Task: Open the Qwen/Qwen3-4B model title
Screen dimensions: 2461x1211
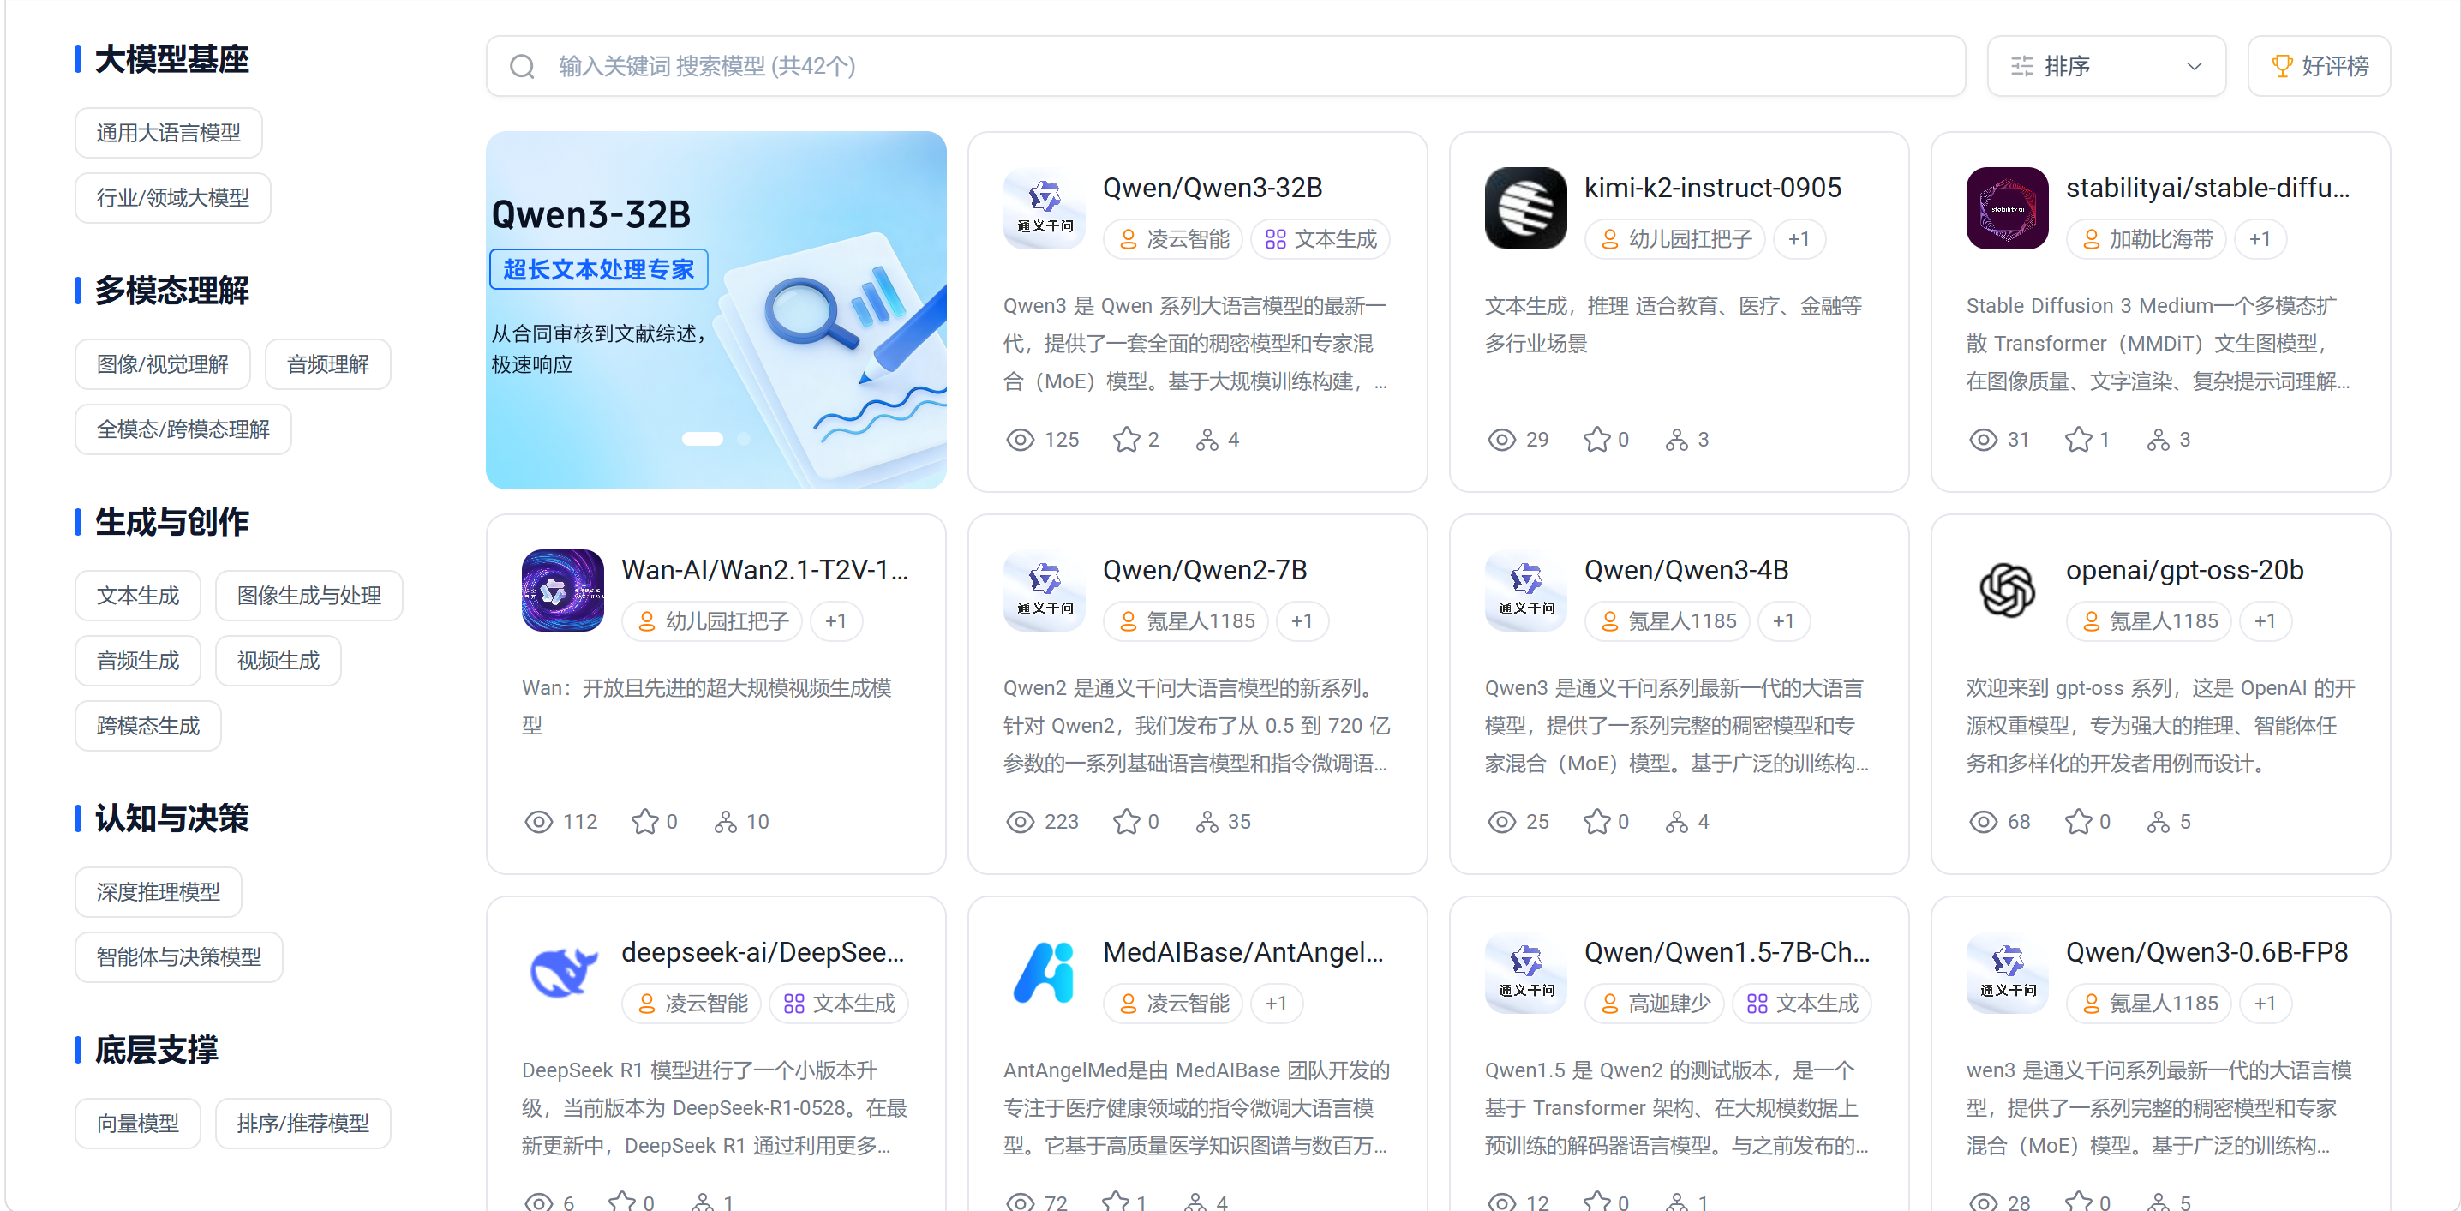Action: pyautogui.click(x=1686, y=570)
